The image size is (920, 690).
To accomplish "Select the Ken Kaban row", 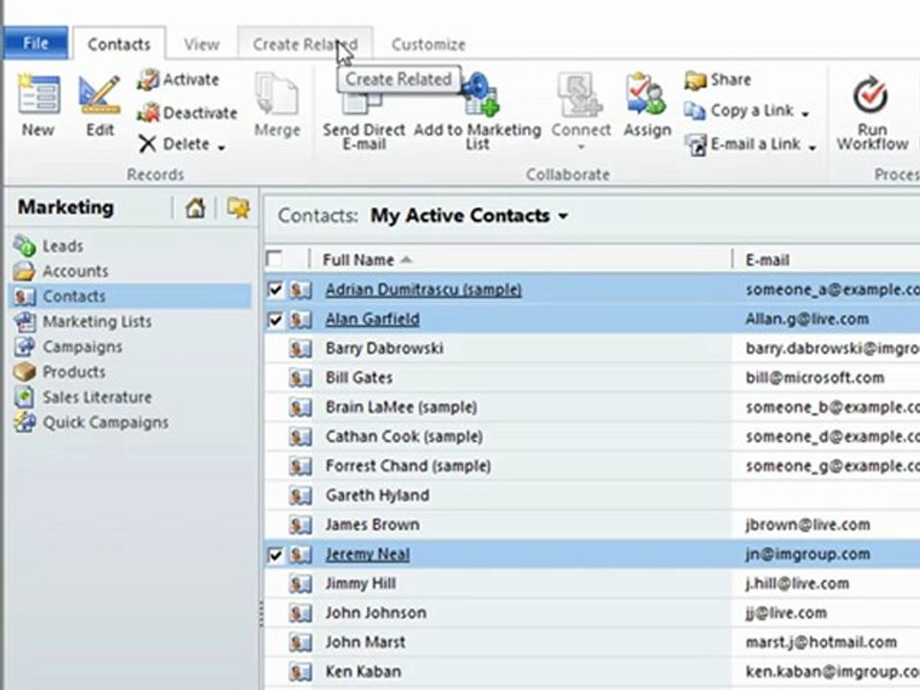I will tap(592, 672).
